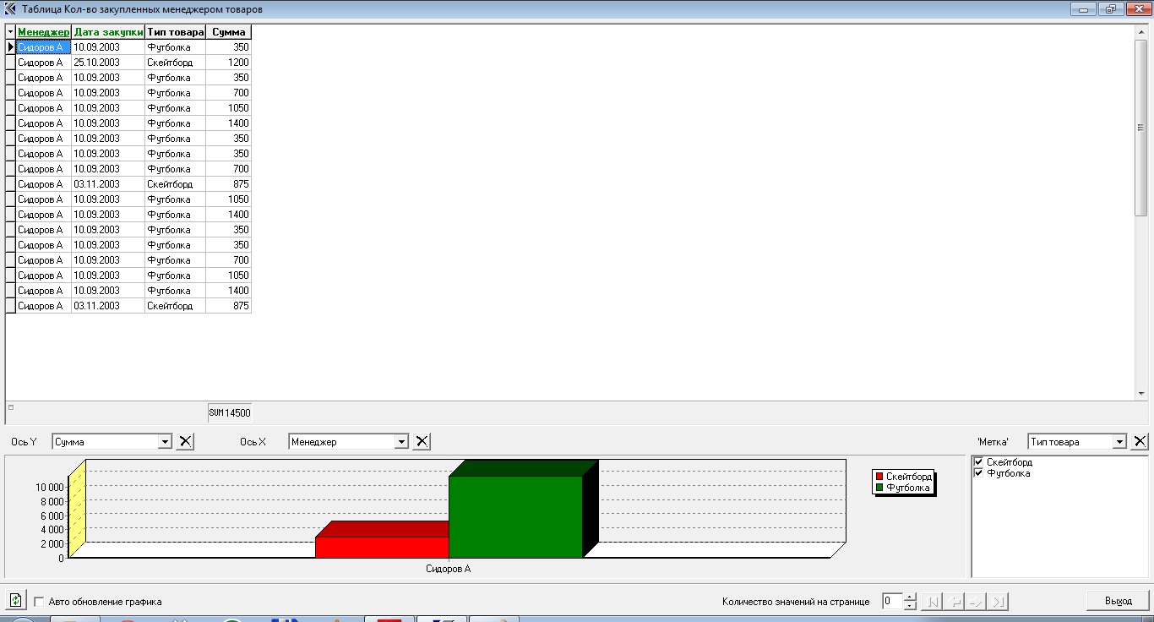Click the Выход button

[1118, 601]
